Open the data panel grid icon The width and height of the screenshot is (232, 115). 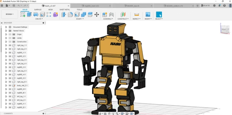coord(2,5)
